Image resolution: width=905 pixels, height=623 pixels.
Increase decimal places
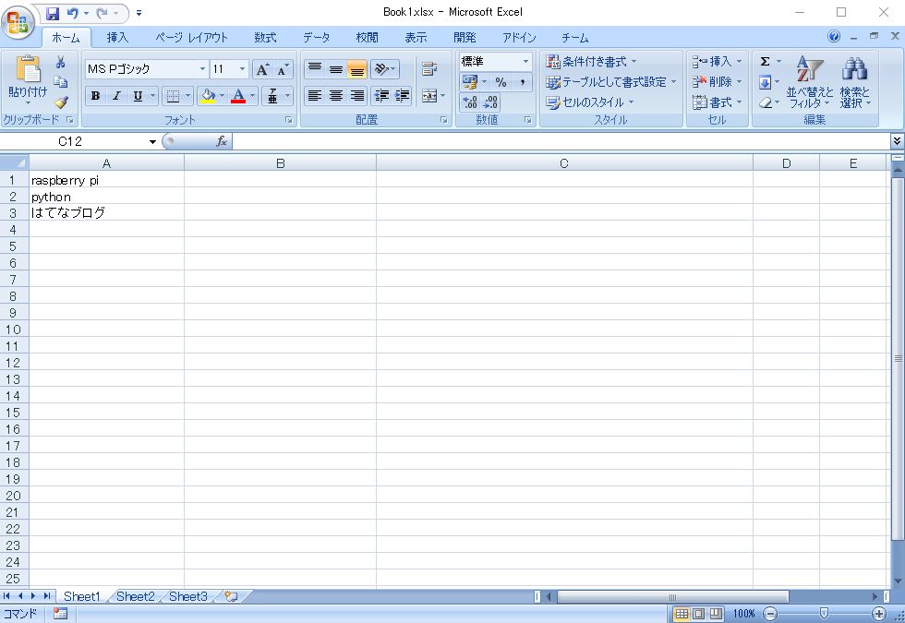coord(470,102)
